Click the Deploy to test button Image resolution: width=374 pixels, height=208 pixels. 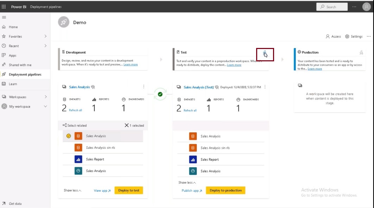129,190
